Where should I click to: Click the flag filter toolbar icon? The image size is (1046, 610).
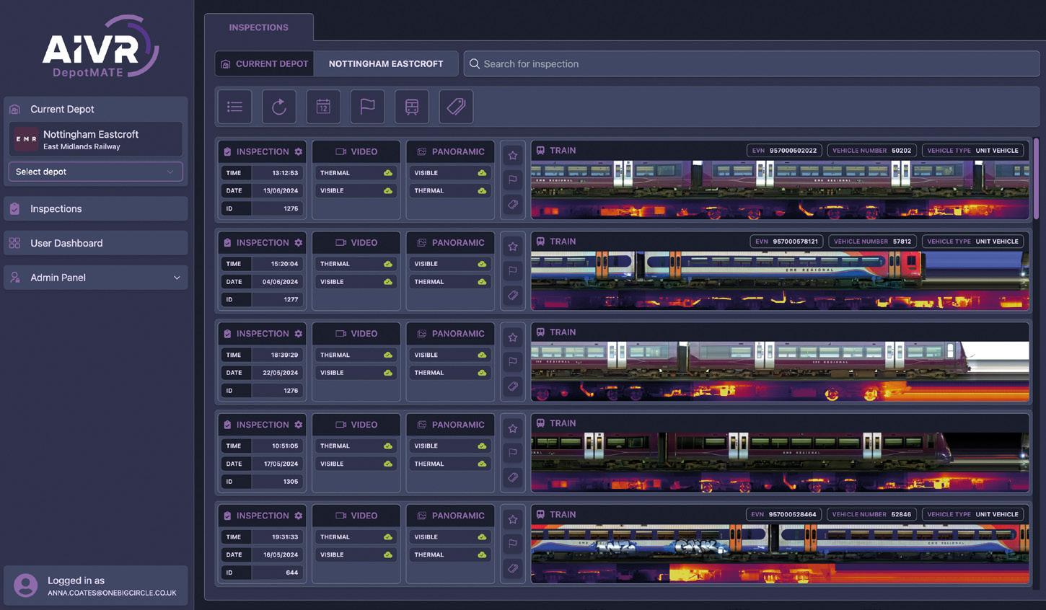coord(367,107)
